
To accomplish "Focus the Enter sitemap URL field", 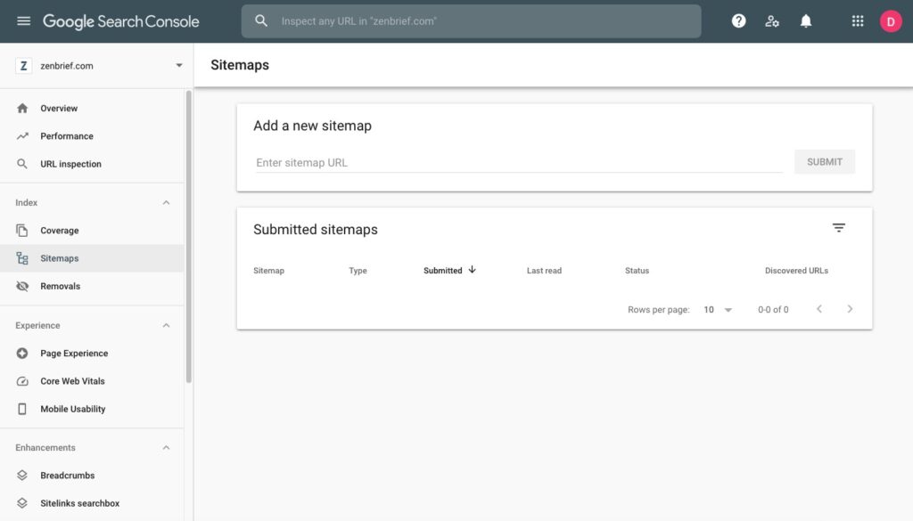I will [x=518, y=162].
